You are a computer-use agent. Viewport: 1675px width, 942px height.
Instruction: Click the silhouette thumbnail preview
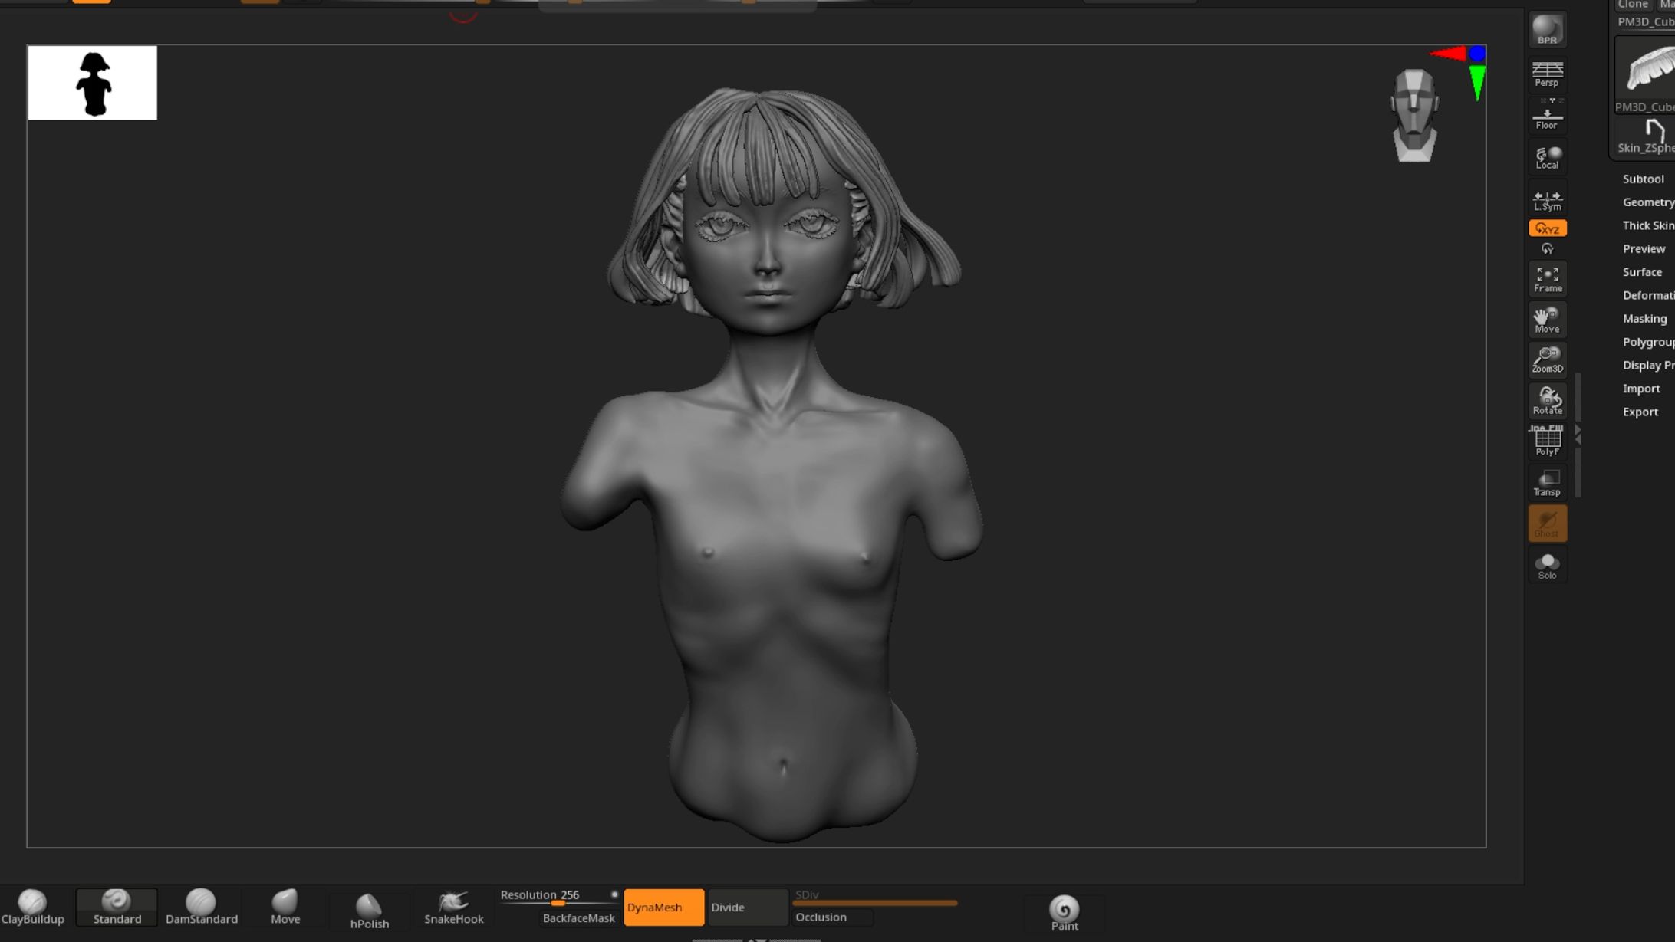coord(92,83)
